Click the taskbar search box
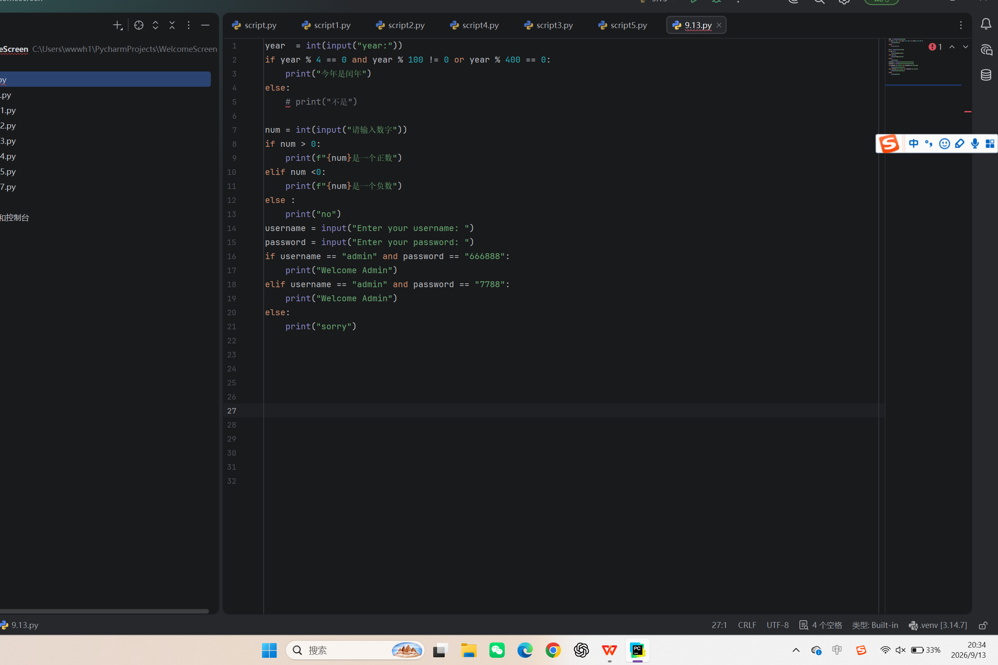This screenshot has width=998, height=665. (x=355, y=650)
